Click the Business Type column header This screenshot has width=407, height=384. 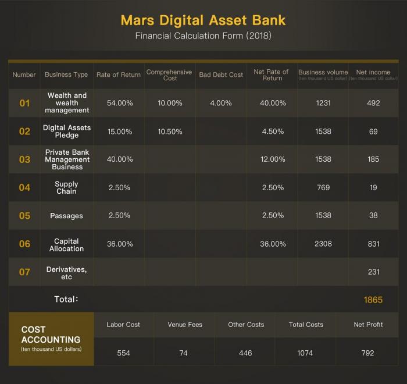tap(66, 75)
